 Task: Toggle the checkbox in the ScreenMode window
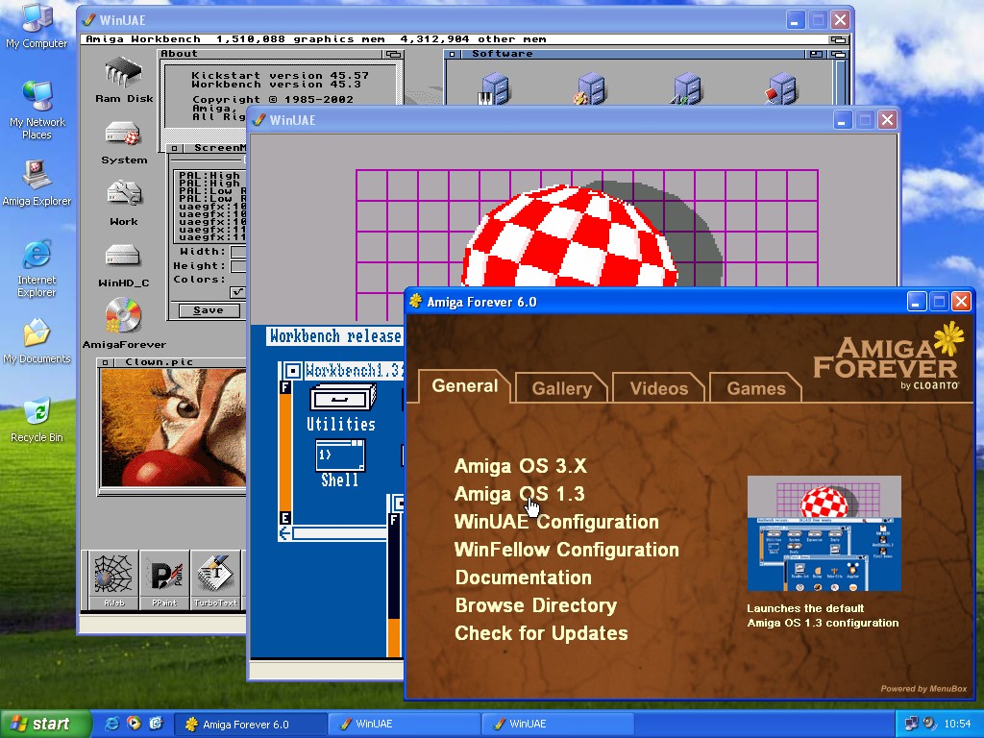[237, 292]
